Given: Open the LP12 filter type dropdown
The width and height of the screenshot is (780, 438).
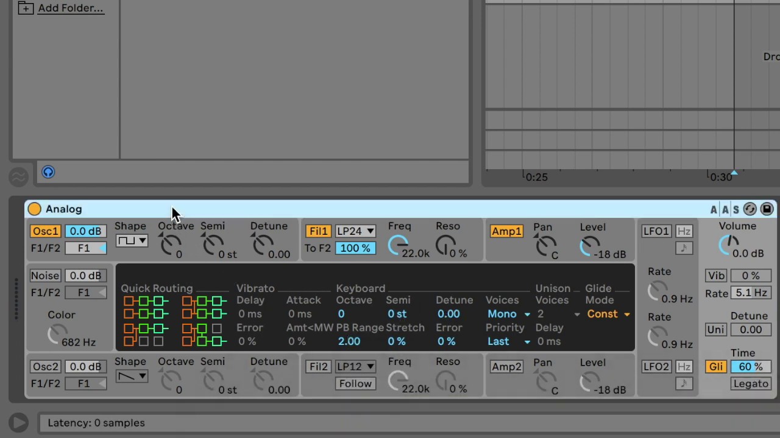Looking at the screenshot, I should pos(355,367).
